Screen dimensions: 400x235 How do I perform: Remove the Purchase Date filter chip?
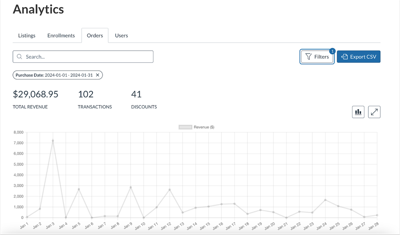(x=98, y=75)
